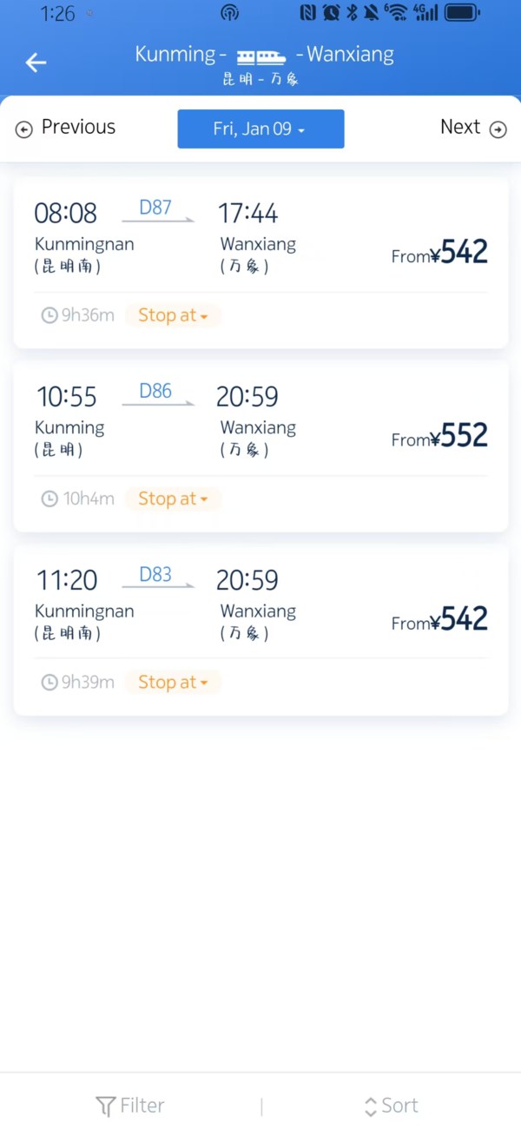Tap Next to view following date
Viewport: 521px width, 1129px height.
tap(460, 127)
